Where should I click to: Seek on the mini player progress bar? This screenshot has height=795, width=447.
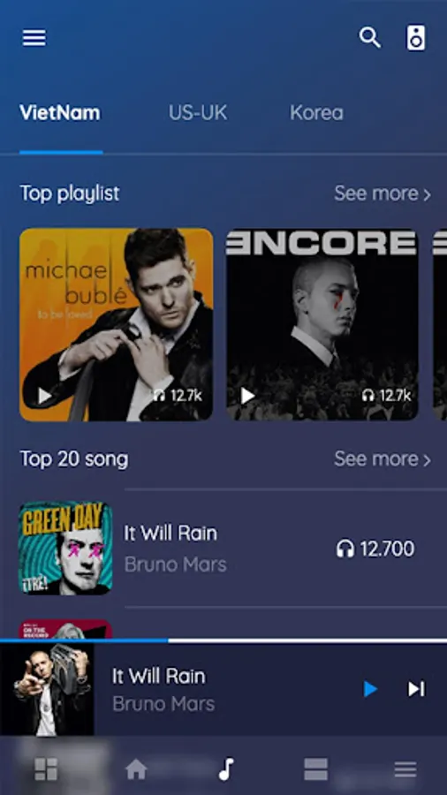coord(223,641)
